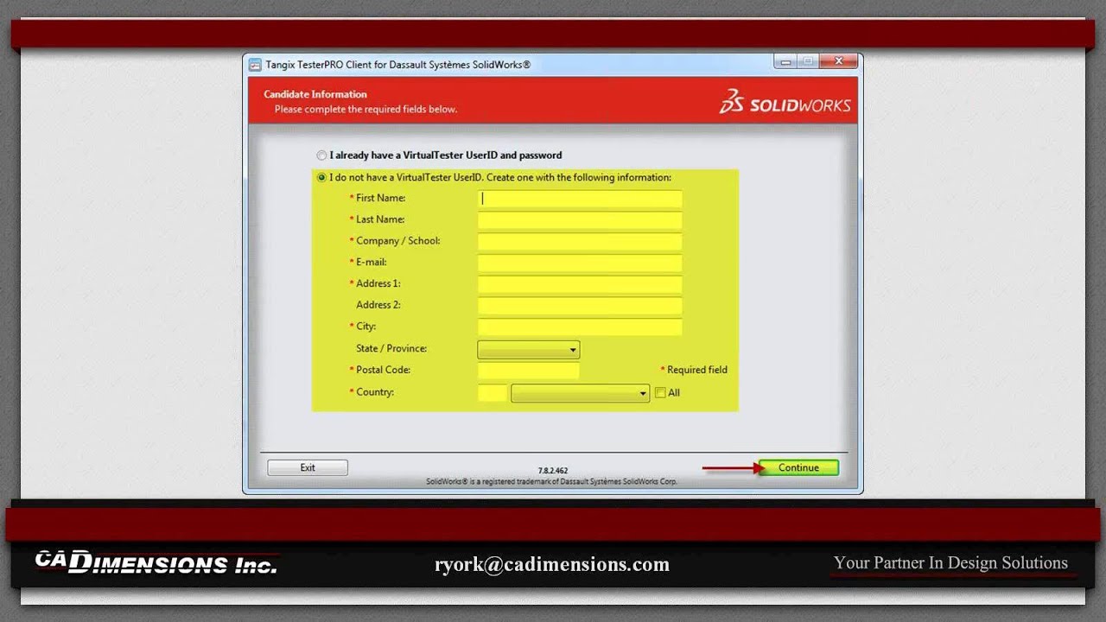Click 'Your Partner In Design Solutions' tagline
Image resolution: width=1106 pixels, height=622 pixels.
click(x=950, y=563)
